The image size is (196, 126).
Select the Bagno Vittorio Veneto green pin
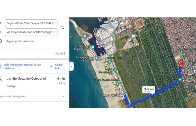click(117, 84)
